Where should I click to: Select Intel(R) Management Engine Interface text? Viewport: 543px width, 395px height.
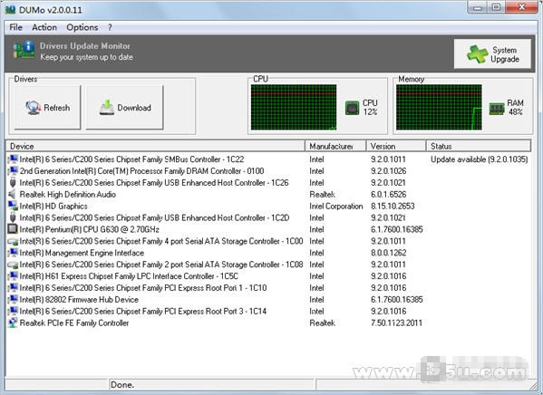[82, 253]
